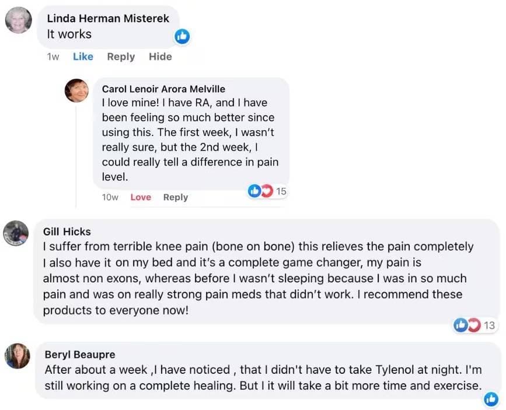This screenshot has height=410, width=506.
Task: Click the thumbs-up reaction on Linda's comment
Action: point(182,36)
